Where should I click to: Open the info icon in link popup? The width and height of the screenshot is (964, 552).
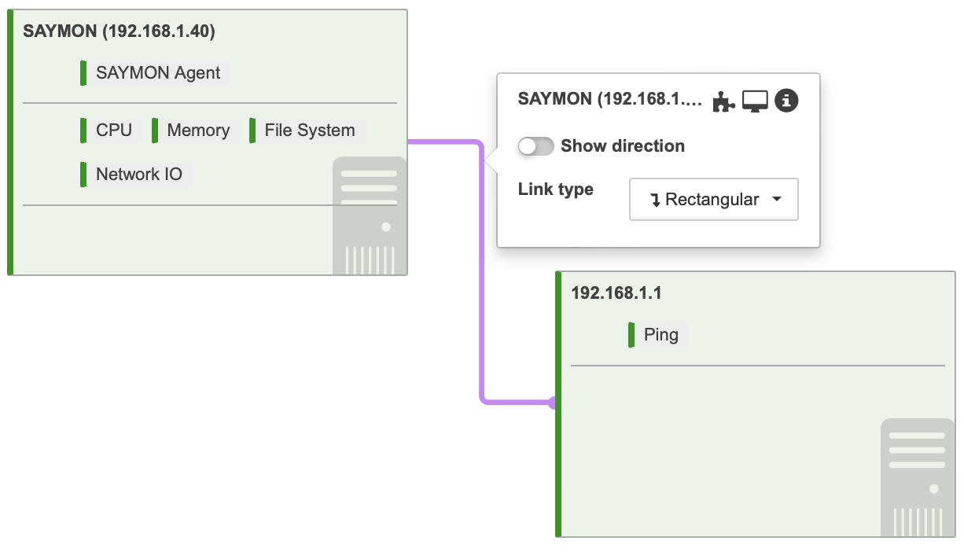pyautogui.click(x=787, y=101)
